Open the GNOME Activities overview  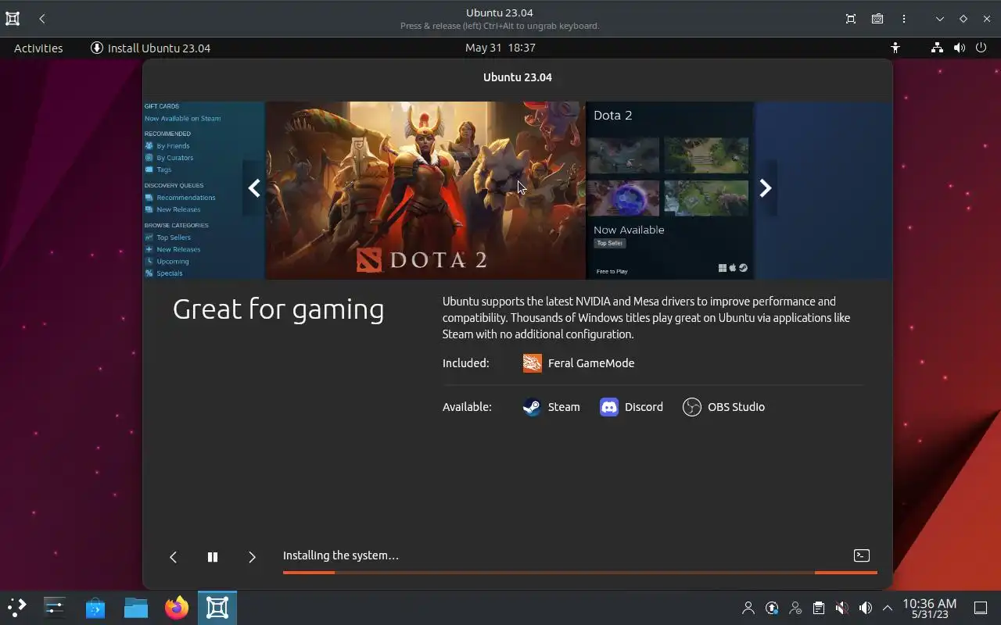[38, 48]
